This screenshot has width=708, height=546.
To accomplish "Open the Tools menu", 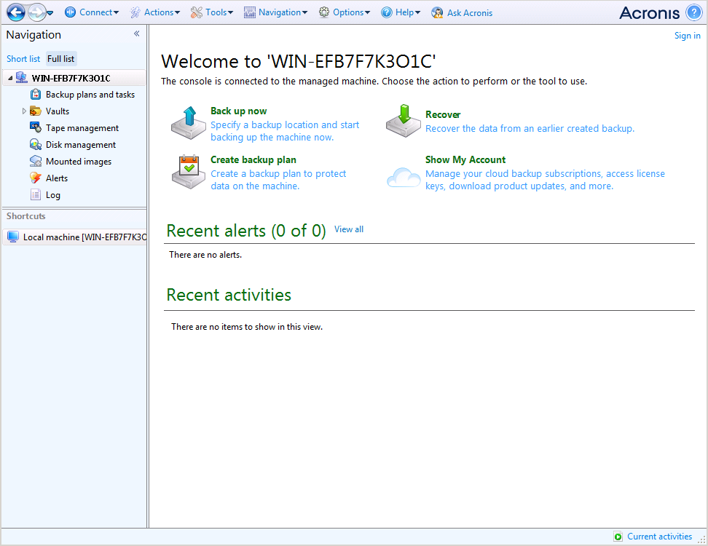I will pos(212,12).
